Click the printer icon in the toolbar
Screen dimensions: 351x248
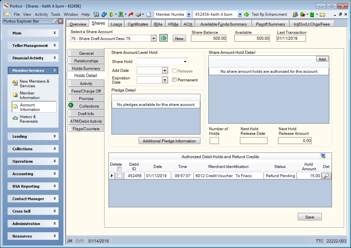coord(139,14)
